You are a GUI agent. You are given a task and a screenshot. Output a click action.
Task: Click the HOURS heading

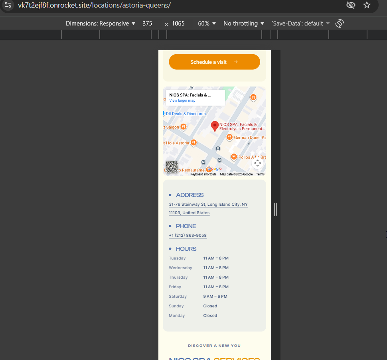coord(186,249)
